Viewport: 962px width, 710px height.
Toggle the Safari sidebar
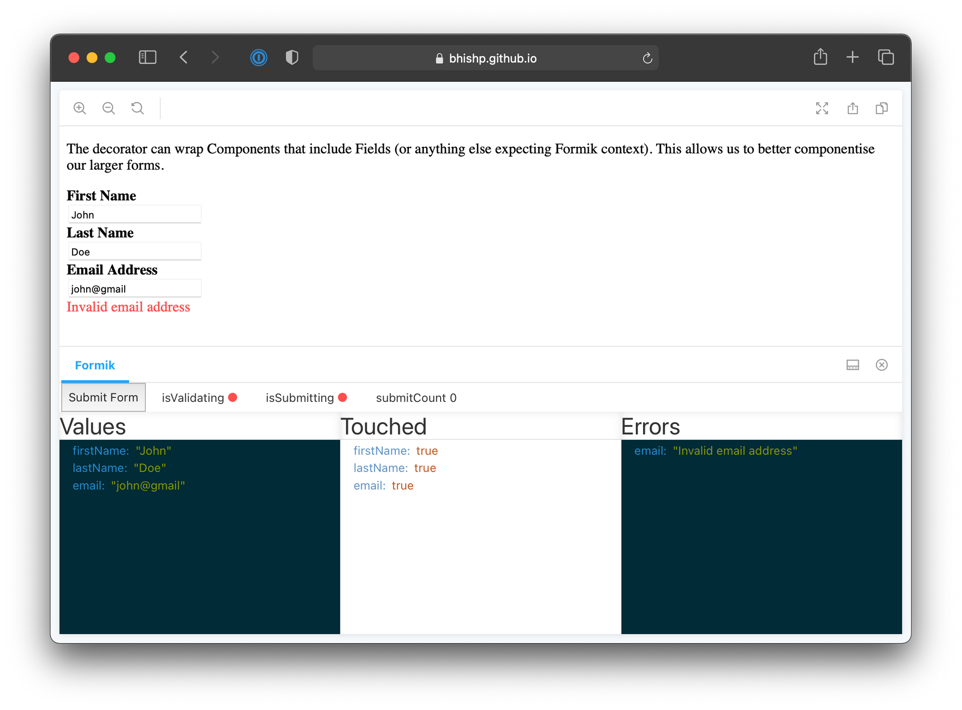tap(148, 58)
